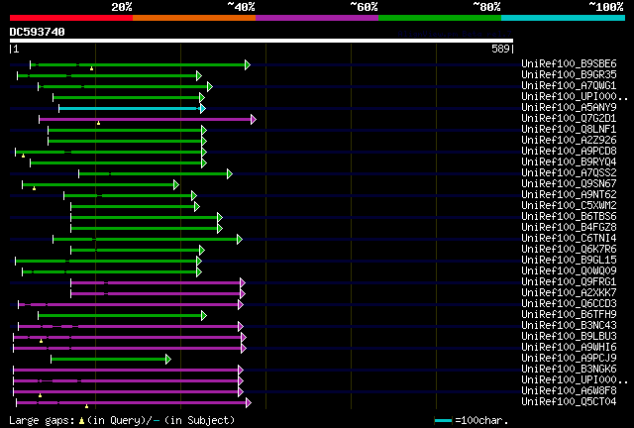Screen dimensions: 634x428
Task: Select the UniRef100_Q9SN67 label
Action: [x=569, y=183]
